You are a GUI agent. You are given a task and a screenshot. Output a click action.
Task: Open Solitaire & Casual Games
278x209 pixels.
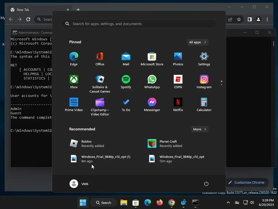click(x=100, y=84)
